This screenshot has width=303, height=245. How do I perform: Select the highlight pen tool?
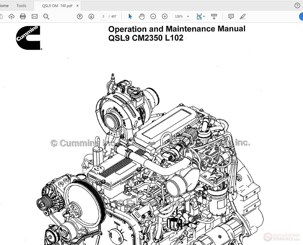pos(242,16)
